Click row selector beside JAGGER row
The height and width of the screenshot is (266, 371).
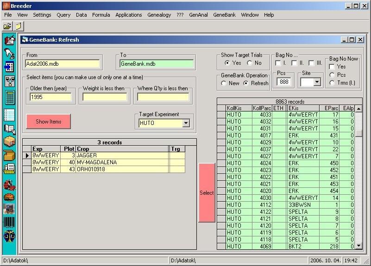point(27,155)
